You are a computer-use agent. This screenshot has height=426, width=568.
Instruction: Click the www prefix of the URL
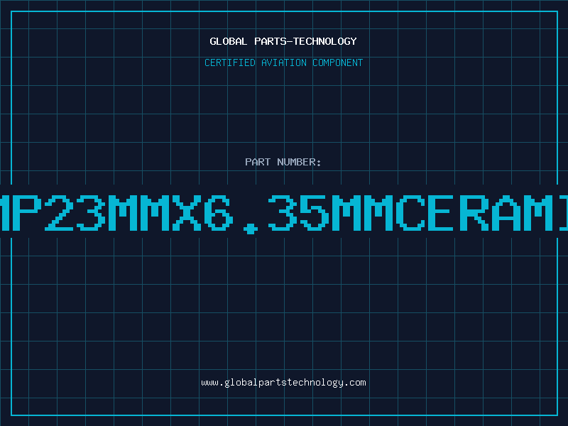pos(209,383)
